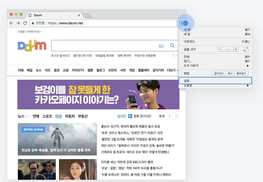This screenshot has width=263, height=182.
Task: Expand 더보기 in Daum service navigation
Action: [x=173, y=70]
